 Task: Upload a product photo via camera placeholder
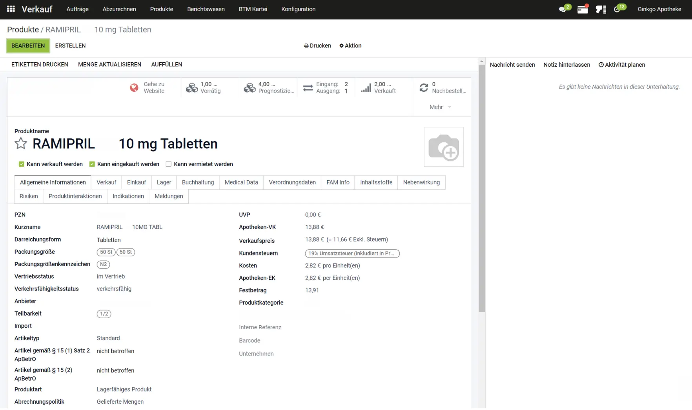pos(444,147)
